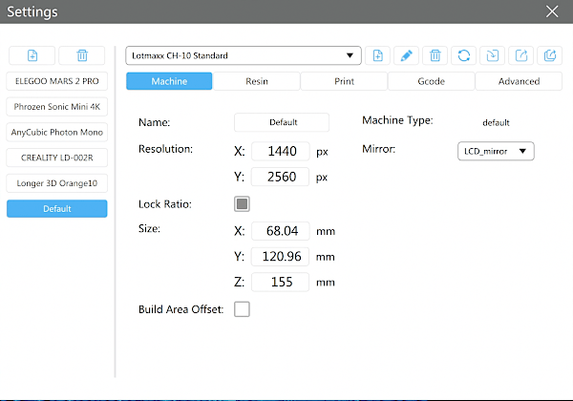This screenshot has height=401, width=573.
Task: Go to the Advanced tab
Action: [519, 81]
